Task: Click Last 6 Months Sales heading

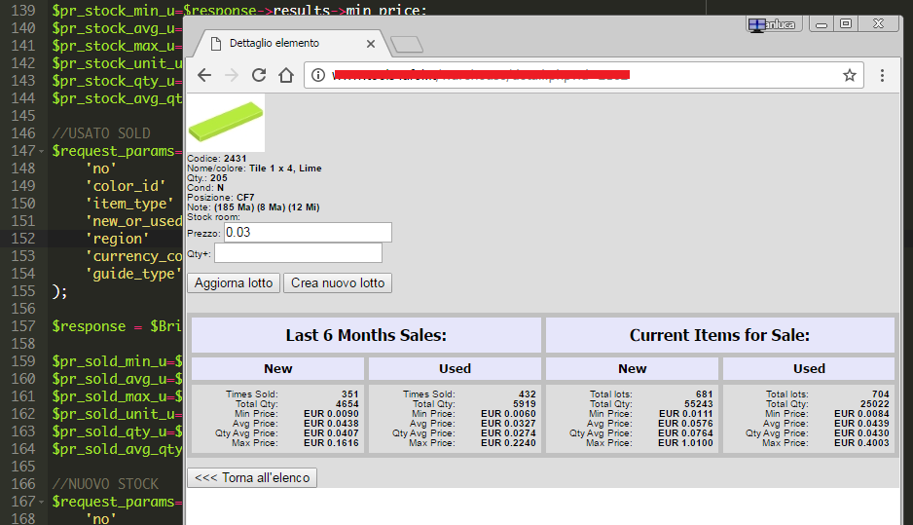Action: coord(366,335)
